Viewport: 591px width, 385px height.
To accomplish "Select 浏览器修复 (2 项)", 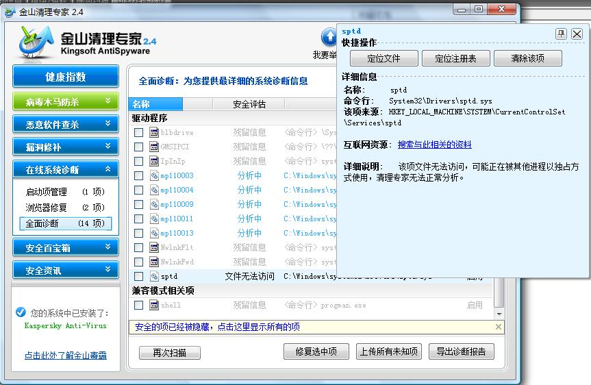I will (65, 208).
